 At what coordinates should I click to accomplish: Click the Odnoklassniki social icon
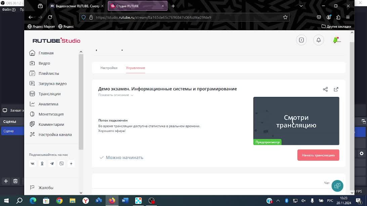point(42,163)
